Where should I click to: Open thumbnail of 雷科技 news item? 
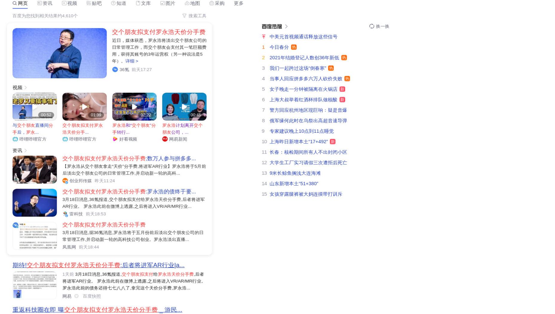[35, 202]
